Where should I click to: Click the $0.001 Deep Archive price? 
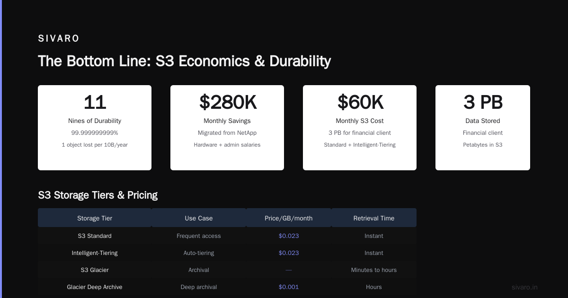[x=289, y=287]
